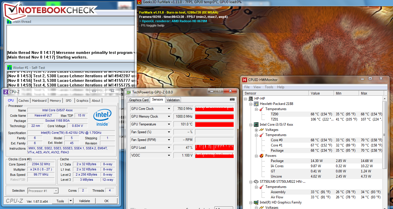Open the Tools menu in HWMonitor
This screenshot has height=209, width=393.
pos(269,87)
